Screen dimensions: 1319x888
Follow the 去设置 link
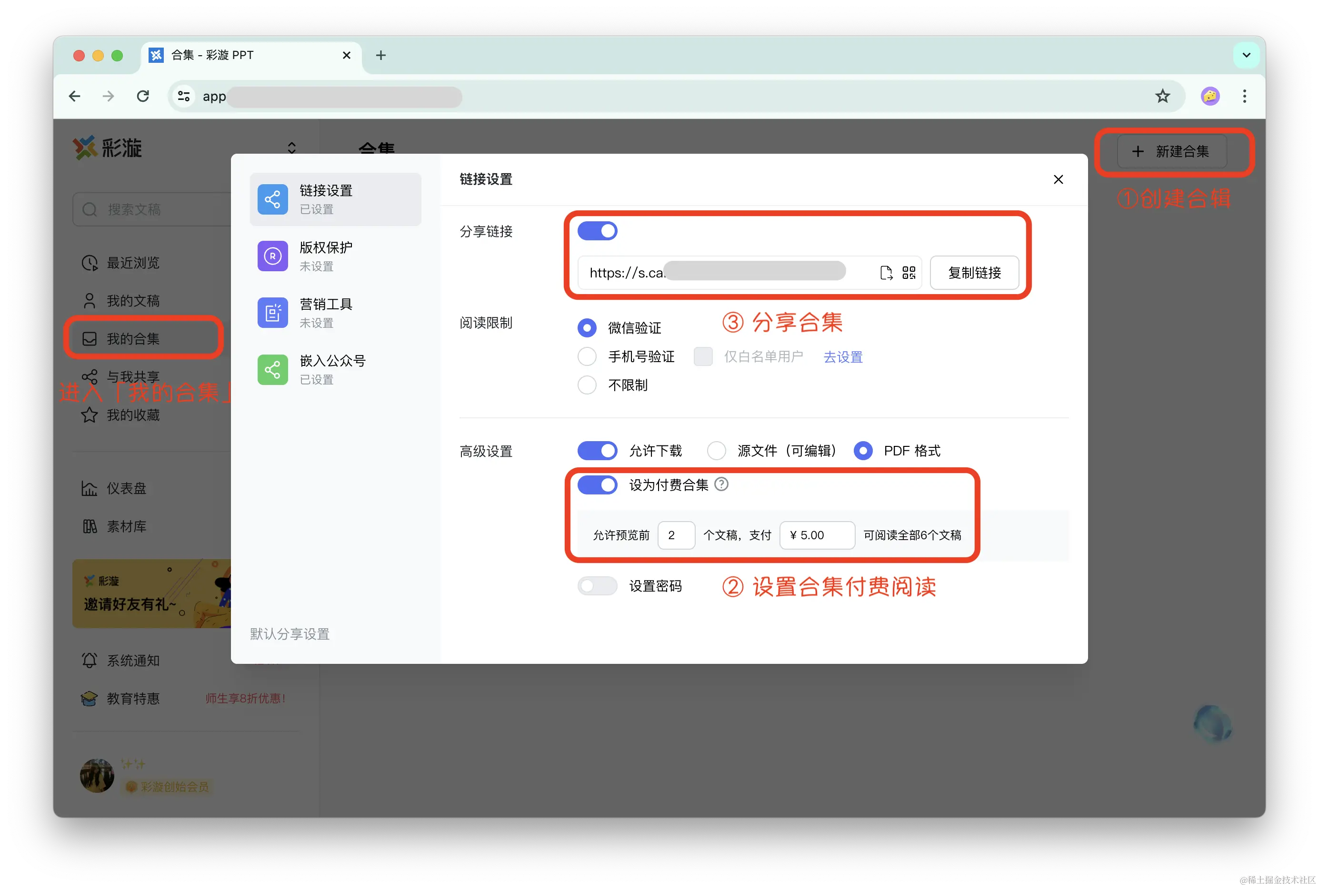(842, 357)
